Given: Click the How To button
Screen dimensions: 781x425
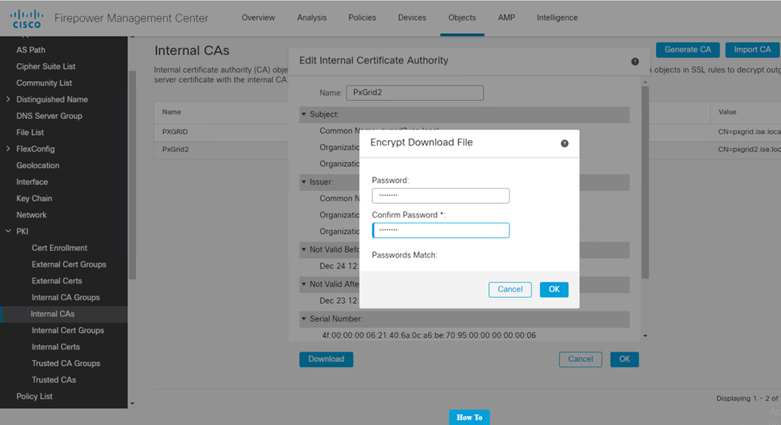Looking at the screenshot, I should (469, 417).
